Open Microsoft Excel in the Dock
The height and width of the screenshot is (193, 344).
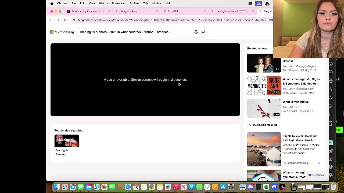tap(266, 187)
